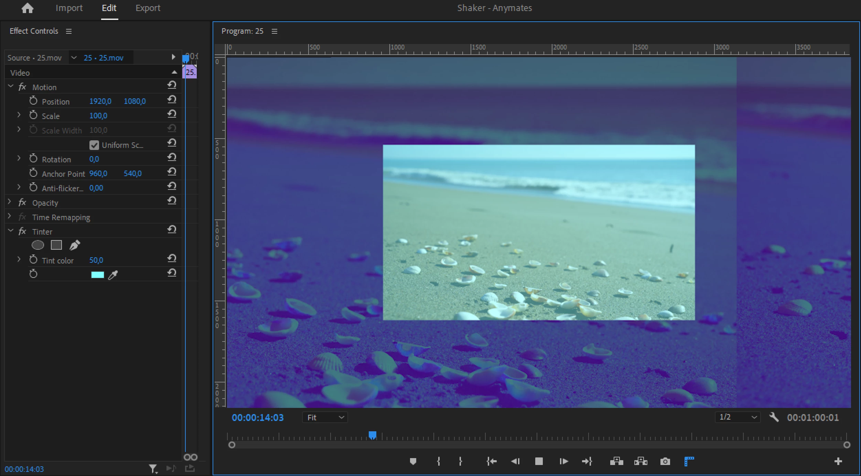The height and width of the screenshot is (476, 861).
Task: Click the Add Marker button
Action: pos(413,462)
